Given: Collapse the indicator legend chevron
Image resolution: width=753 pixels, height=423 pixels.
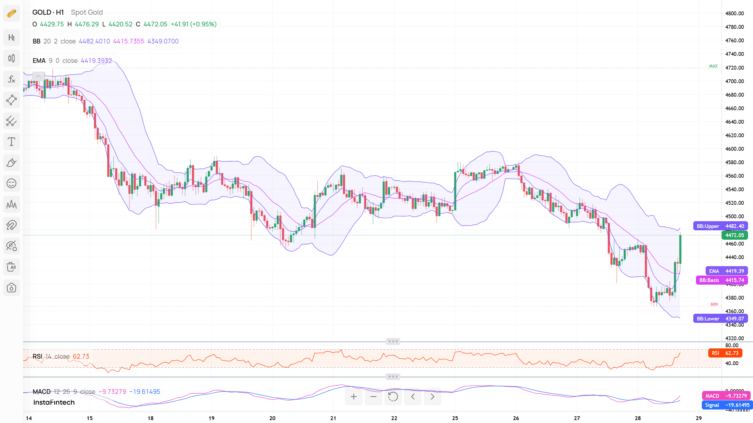Looking at the screenshot, I should [x=39, y=76].
